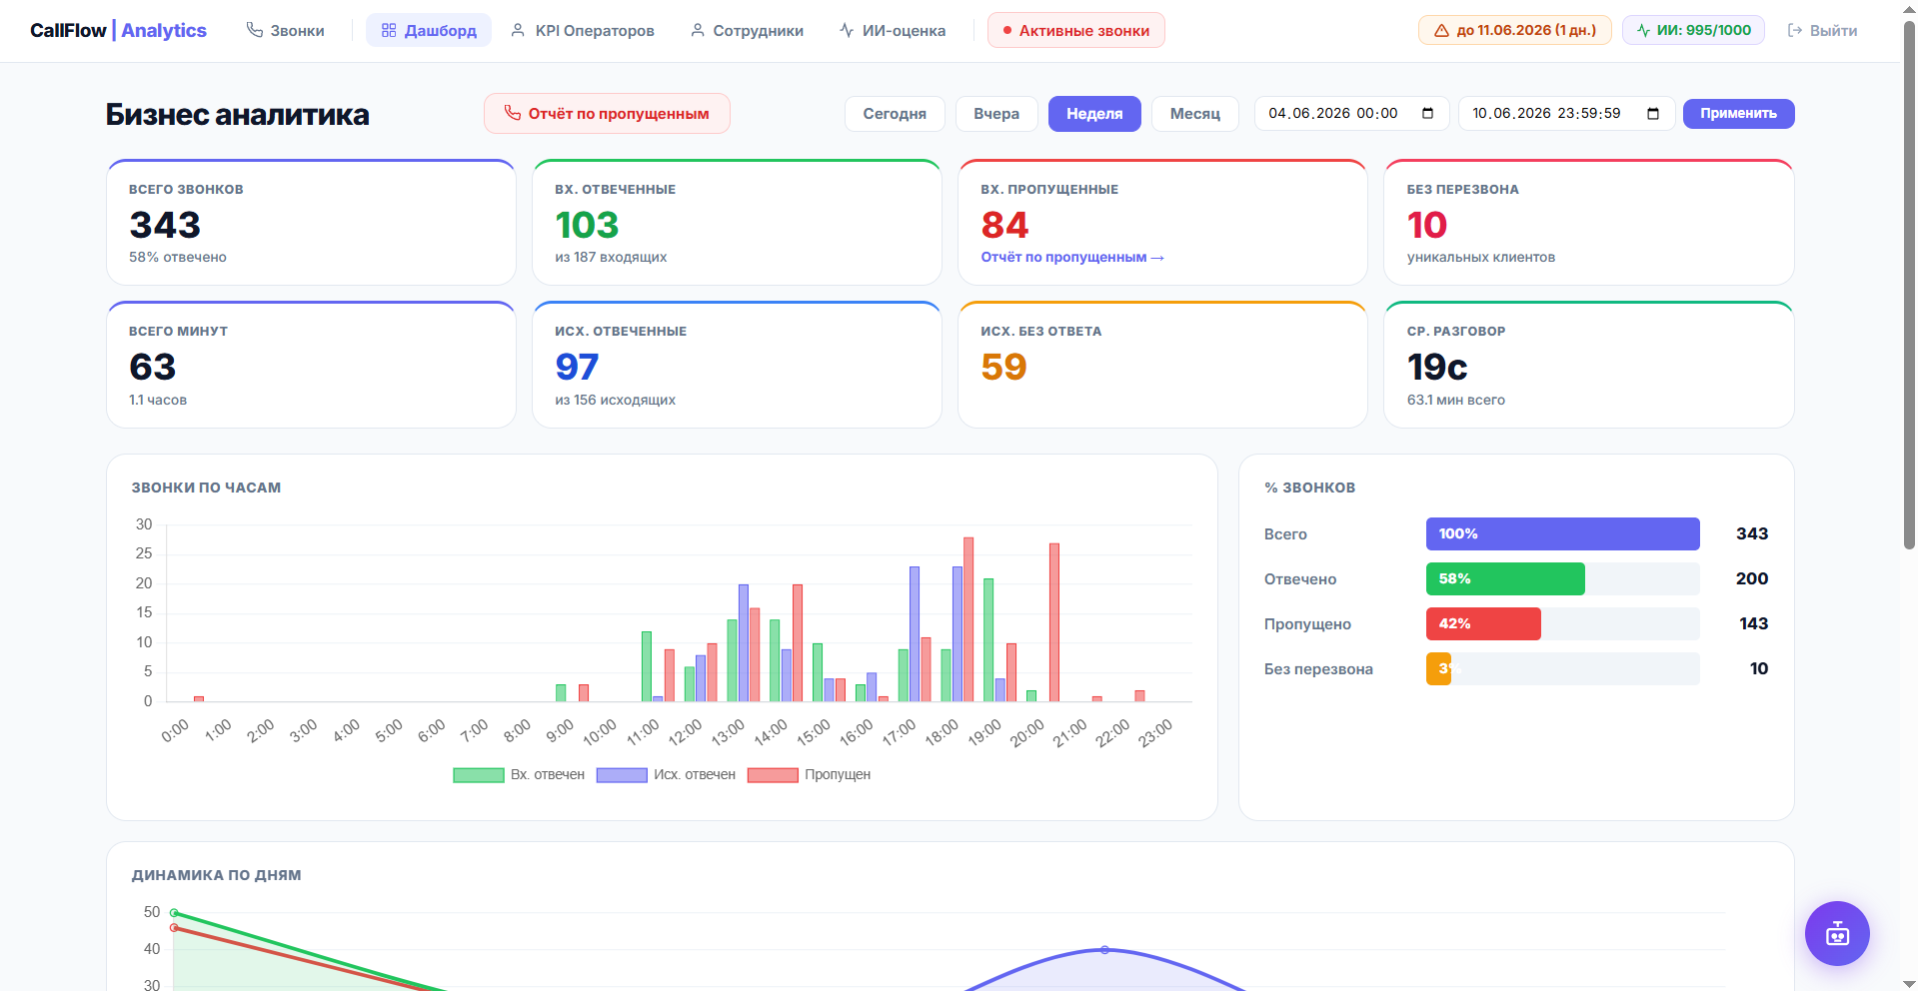Viewport: 1918px width, 991px height.
Task: Click the person icon in Сотрудники
Action: (x=698, y=30)
